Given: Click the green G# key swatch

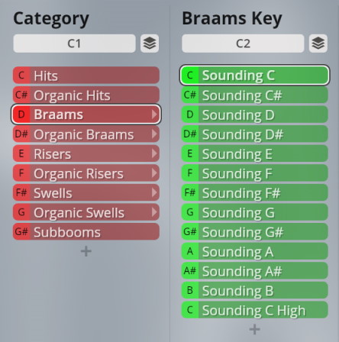Looking at the screenshot, I should click(x=190, y=232).
